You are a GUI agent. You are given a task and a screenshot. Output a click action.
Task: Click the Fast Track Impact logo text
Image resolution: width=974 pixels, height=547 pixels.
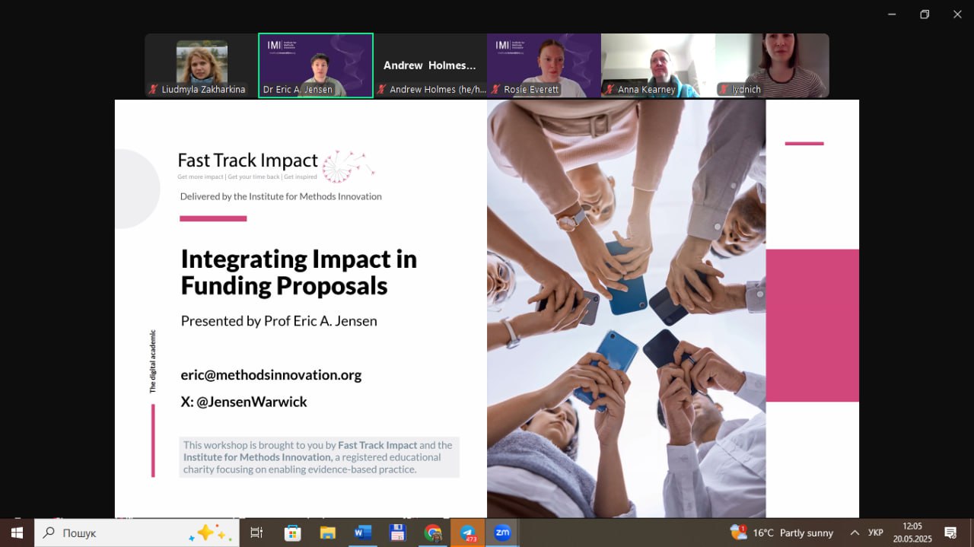[x=247, y=161]
